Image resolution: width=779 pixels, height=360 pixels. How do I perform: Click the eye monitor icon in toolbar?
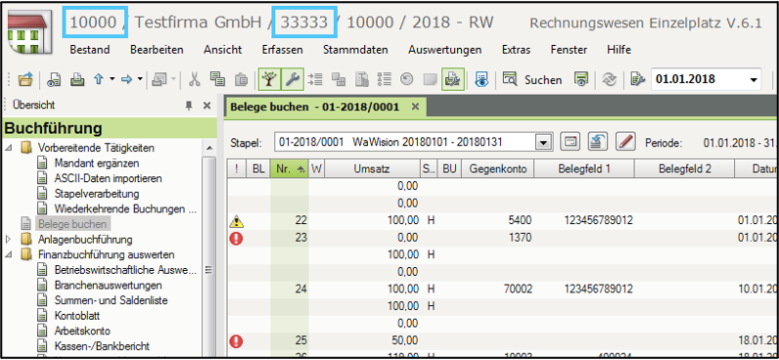(481, 79)
